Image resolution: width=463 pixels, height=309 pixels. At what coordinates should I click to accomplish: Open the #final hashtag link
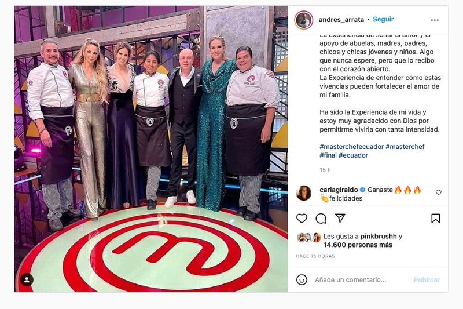[x=328, y=155]
